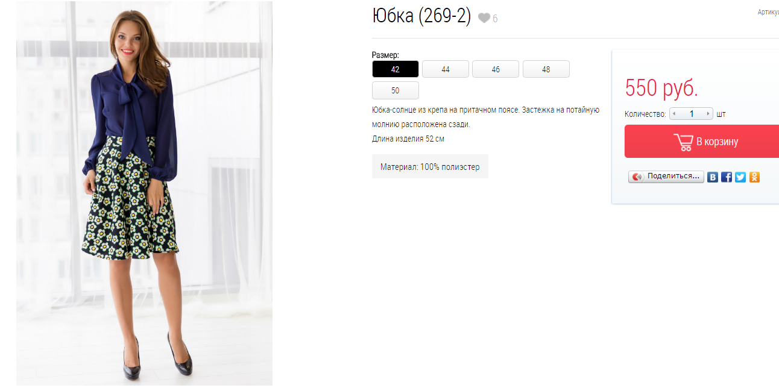Viewport: 779px width, 388px height.
Task: Click the quantity number field
Action: (691, 113)
